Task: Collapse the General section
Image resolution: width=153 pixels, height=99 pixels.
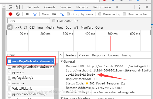Action: [62, 61]
